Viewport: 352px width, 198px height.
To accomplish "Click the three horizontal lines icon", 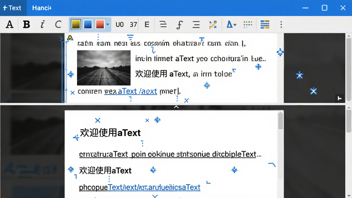I will click(196, 24).
